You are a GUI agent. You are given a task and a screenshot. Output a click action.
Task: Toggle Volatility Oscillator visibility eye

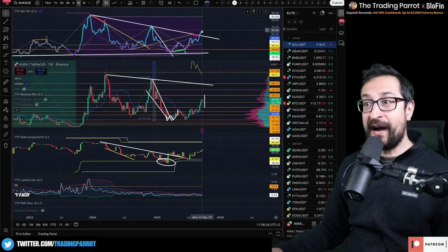(43, 211)
